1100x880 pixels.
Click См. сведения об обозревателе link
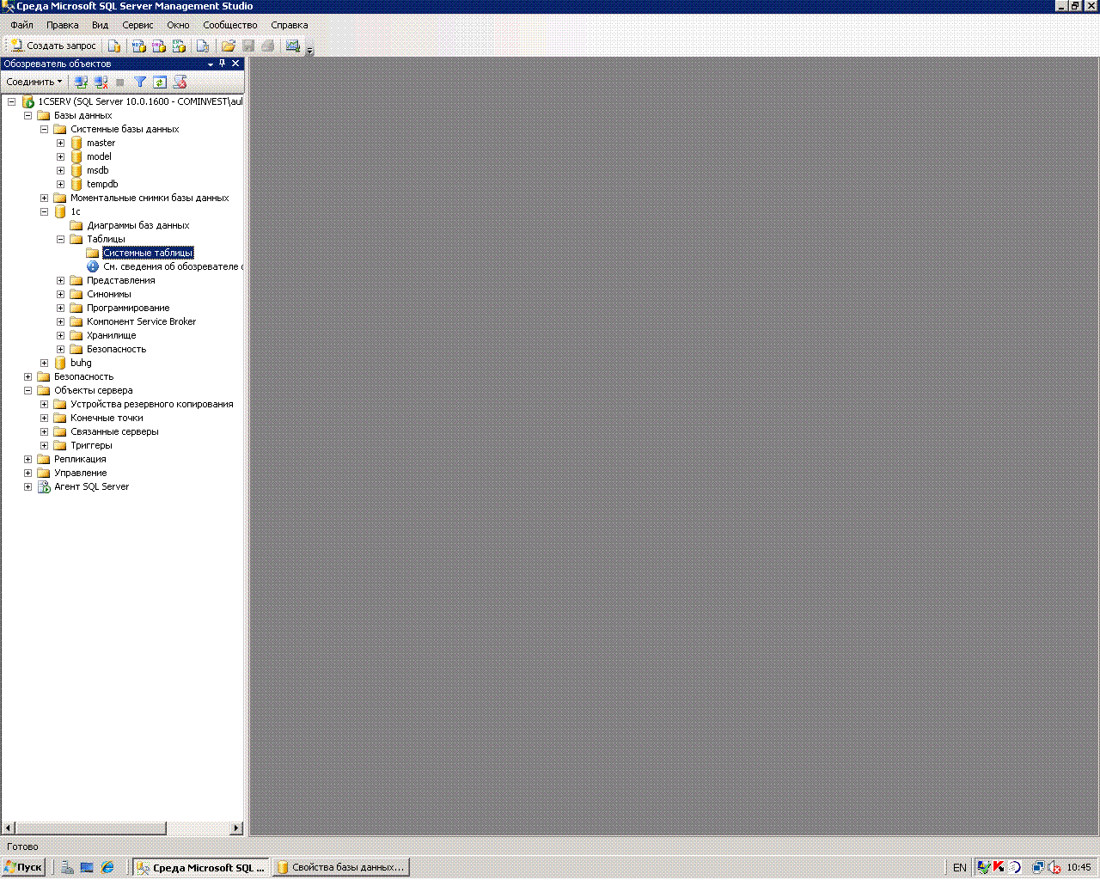point(172,266)
